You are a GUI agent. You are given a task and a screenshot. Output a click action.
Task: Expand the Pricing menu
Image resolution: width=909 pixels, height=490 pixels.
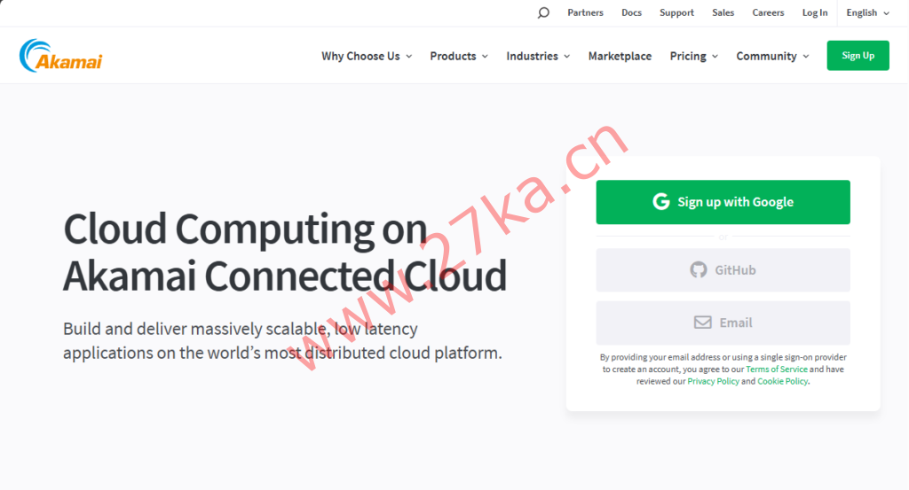pyautogui.click(x=694, y=56)
